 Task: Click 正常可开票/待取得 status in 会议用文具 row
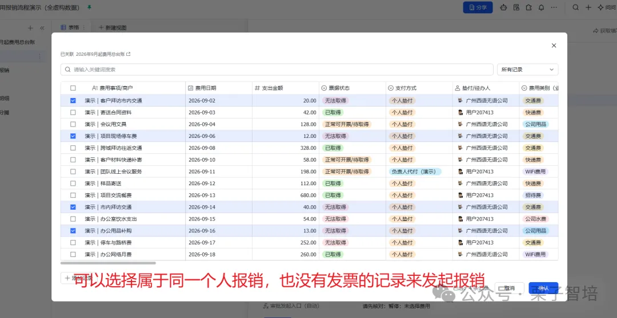pyautogui.click(x=347, y=124)
